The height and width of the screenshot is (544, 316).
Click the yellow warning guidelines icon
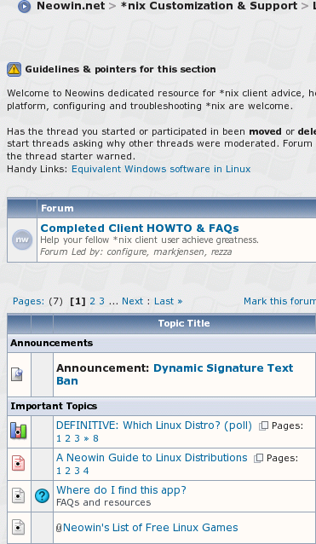14,69
